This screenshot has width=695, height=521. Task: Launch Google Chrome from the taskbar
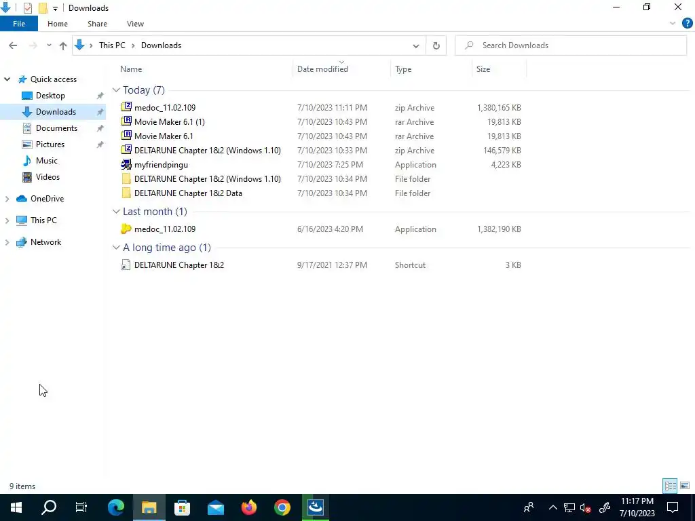282,507
